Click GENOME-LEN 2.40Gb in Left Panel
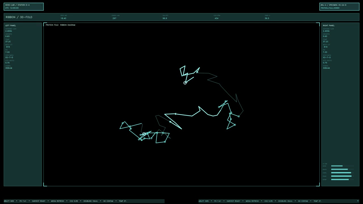This screenshot has height=204, width=363. [x=11, y=30]
